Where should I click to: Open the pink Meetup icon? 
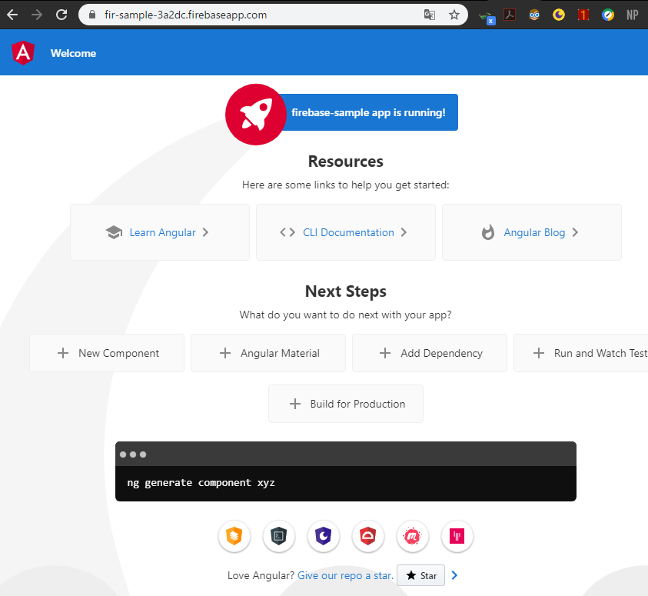click(x=413, y=536)
